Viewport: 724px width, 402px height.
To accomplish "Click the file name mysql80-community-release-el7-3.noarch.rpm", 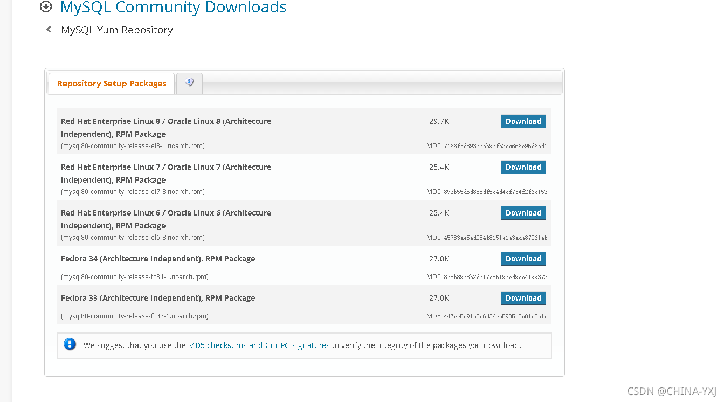I will point(133,192).
